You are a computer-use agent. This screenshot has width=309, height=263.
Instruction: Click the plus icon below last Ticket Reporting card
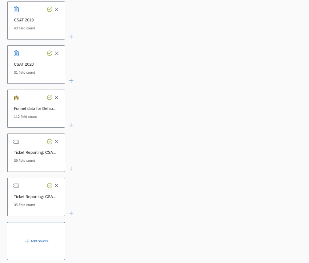pyautogui.click(x=71, y=213)
